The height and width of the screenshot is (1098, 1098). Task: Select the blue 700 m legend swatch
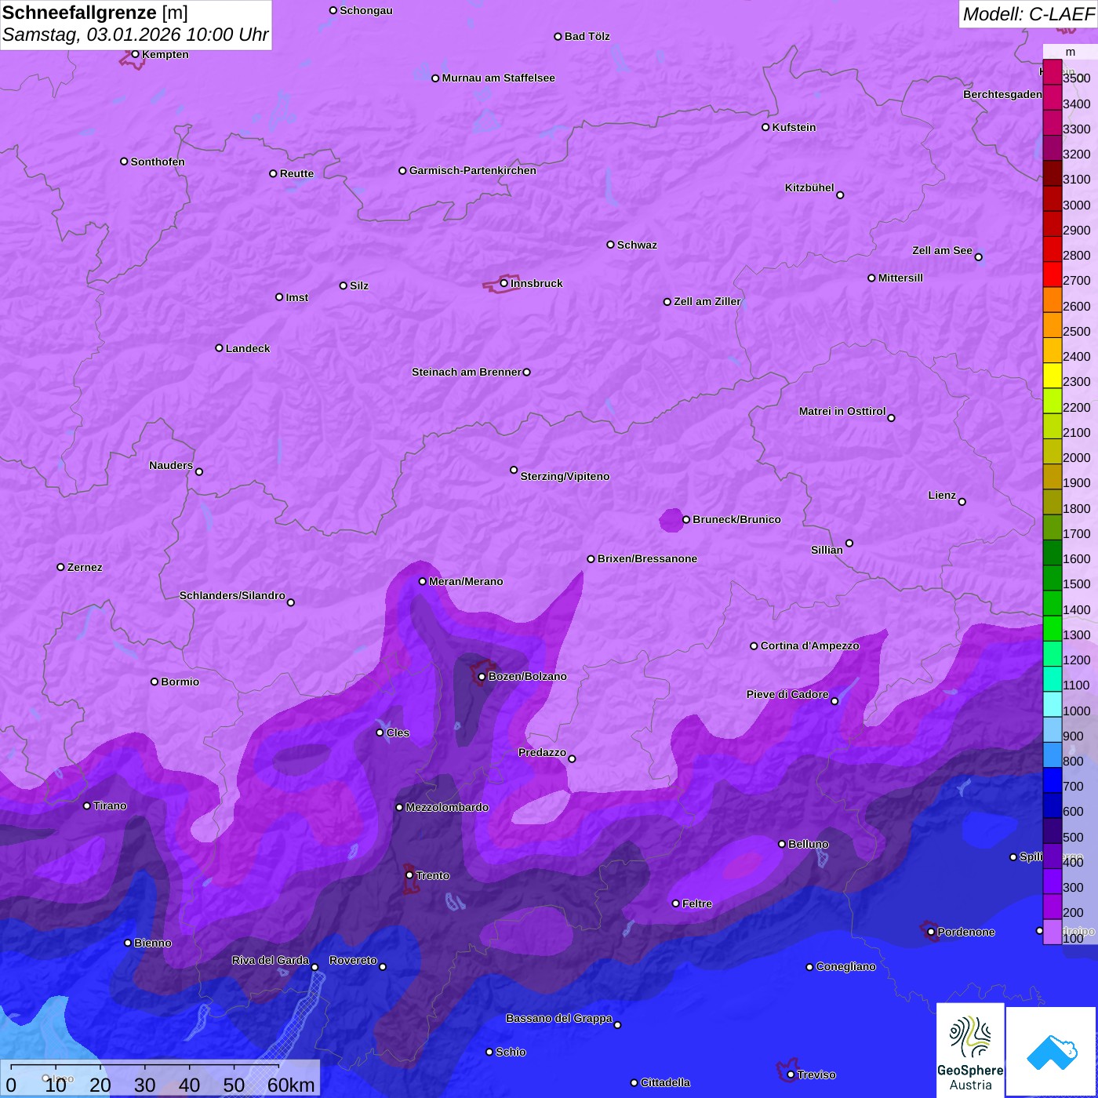tap(1052, 780)
